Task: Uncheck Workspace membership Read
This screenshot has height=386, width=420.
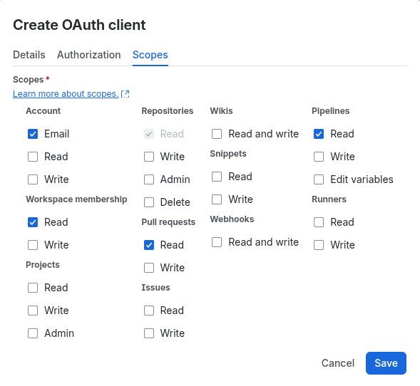Action: pos(33,222)
